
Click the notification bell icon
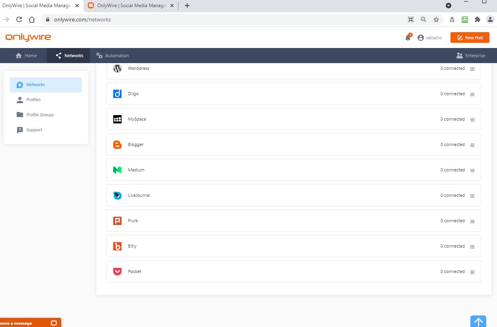click(x=408, y=38)
